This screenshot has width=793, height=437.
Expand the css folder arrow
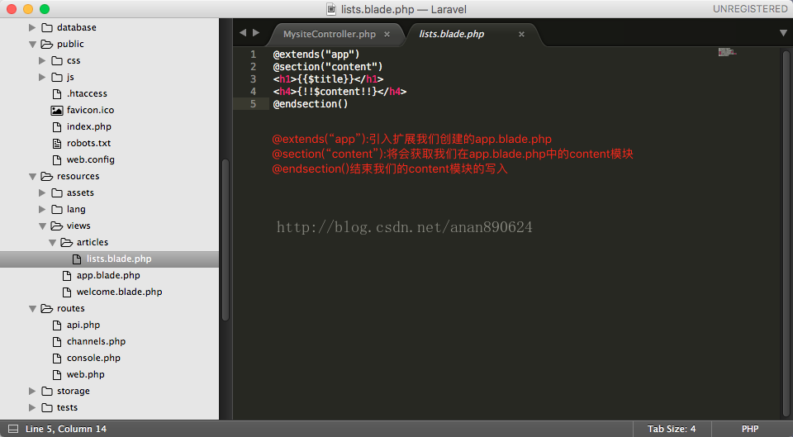(42, 60)
